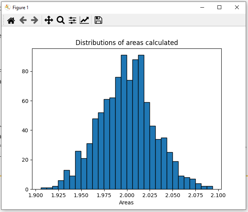Go forward to the next view arrow
248x212 pixels.
click(35, 20)
